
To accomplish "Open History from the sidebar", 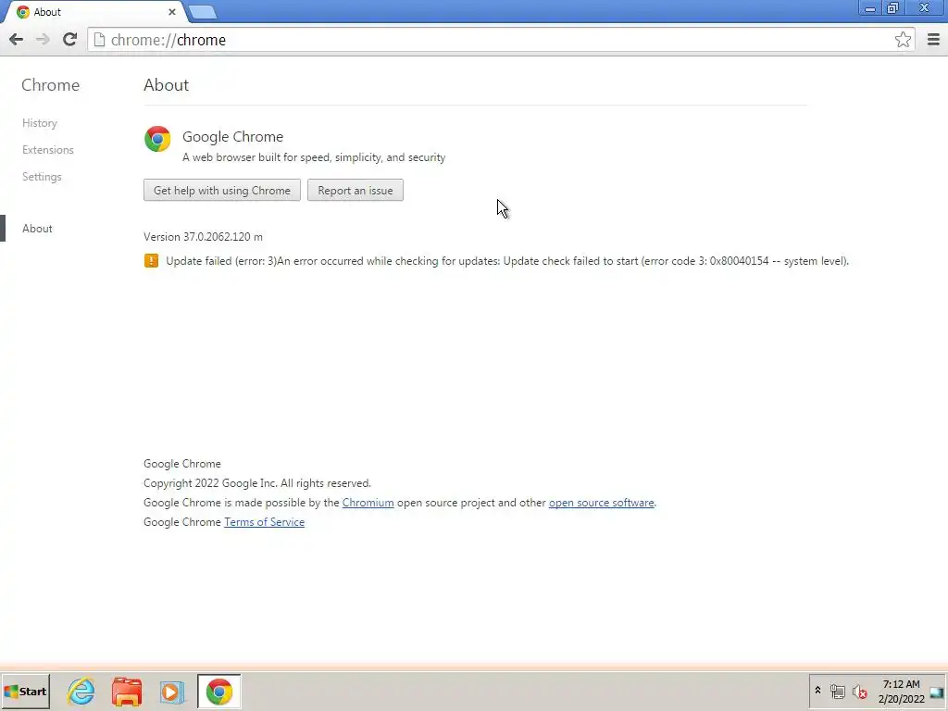I will (39, 123).
